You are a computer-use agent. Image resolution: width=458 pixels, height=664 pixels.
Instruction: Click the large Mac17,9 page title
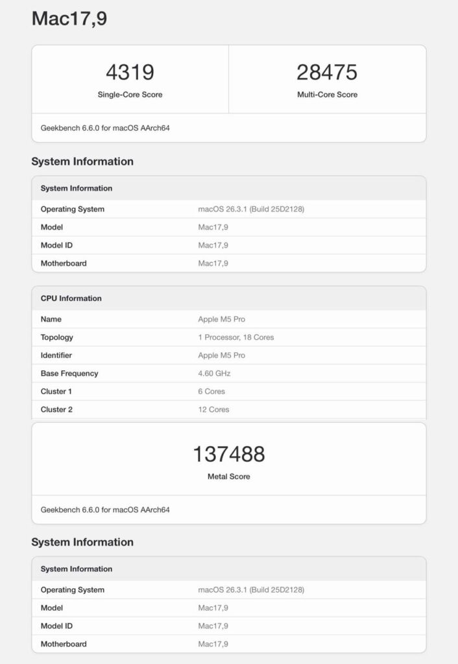(x=69, y=19)
